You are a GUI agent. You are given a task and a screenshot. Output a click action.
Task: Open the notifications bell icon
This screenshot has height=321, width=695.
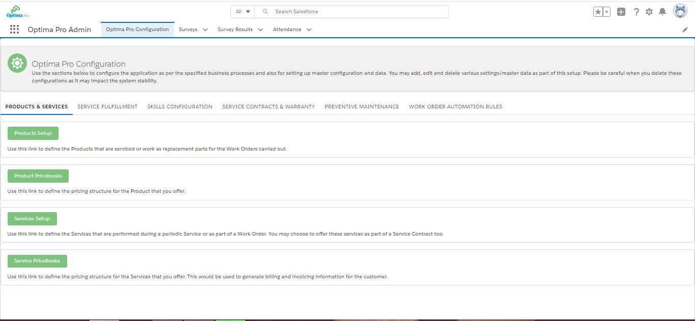662,11
